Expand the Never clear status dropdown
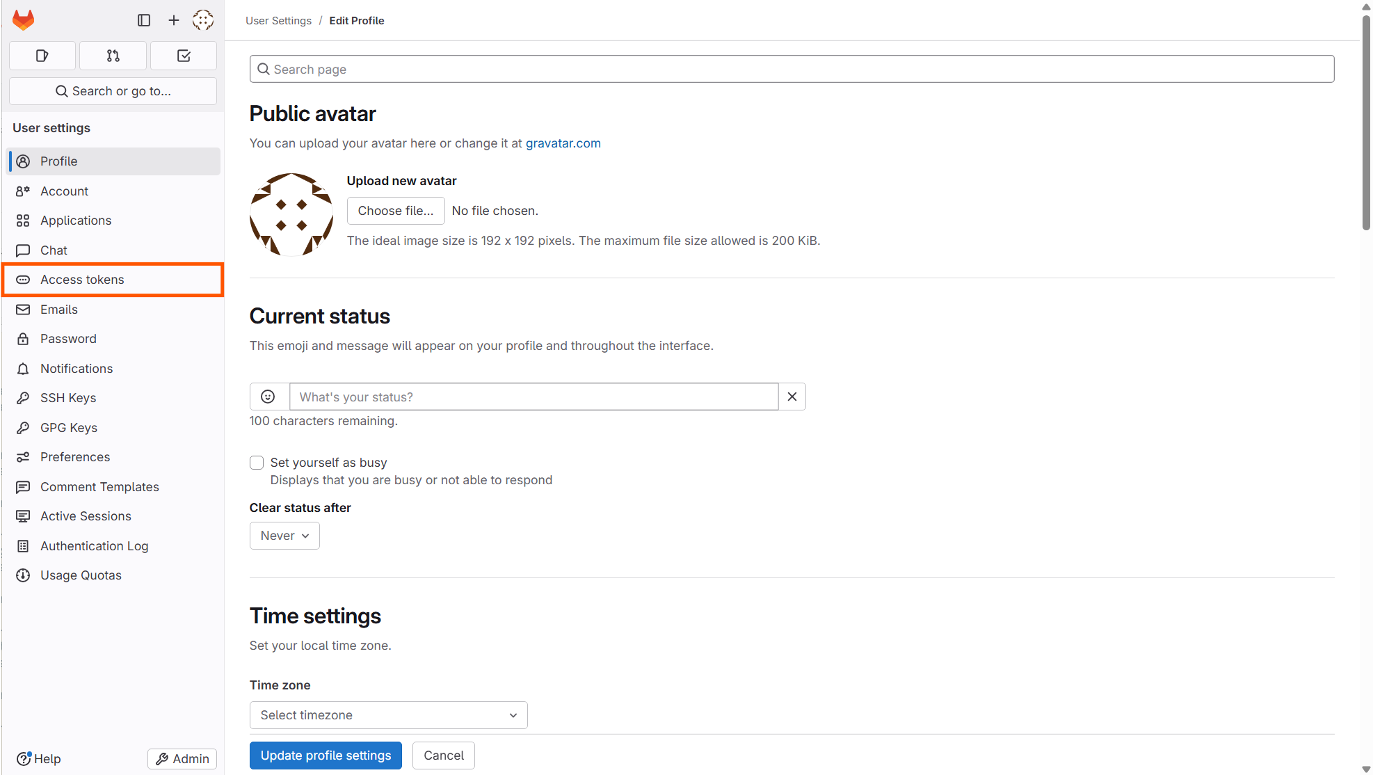Viewport: 1373px width, 775px height. point(284,536)
